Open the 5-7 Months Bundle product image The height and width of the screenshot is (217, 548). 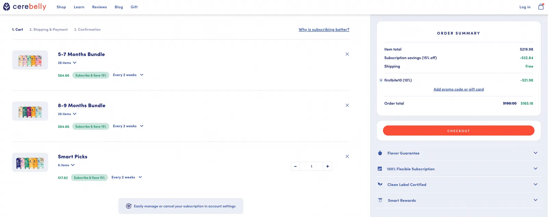point(30,60)
